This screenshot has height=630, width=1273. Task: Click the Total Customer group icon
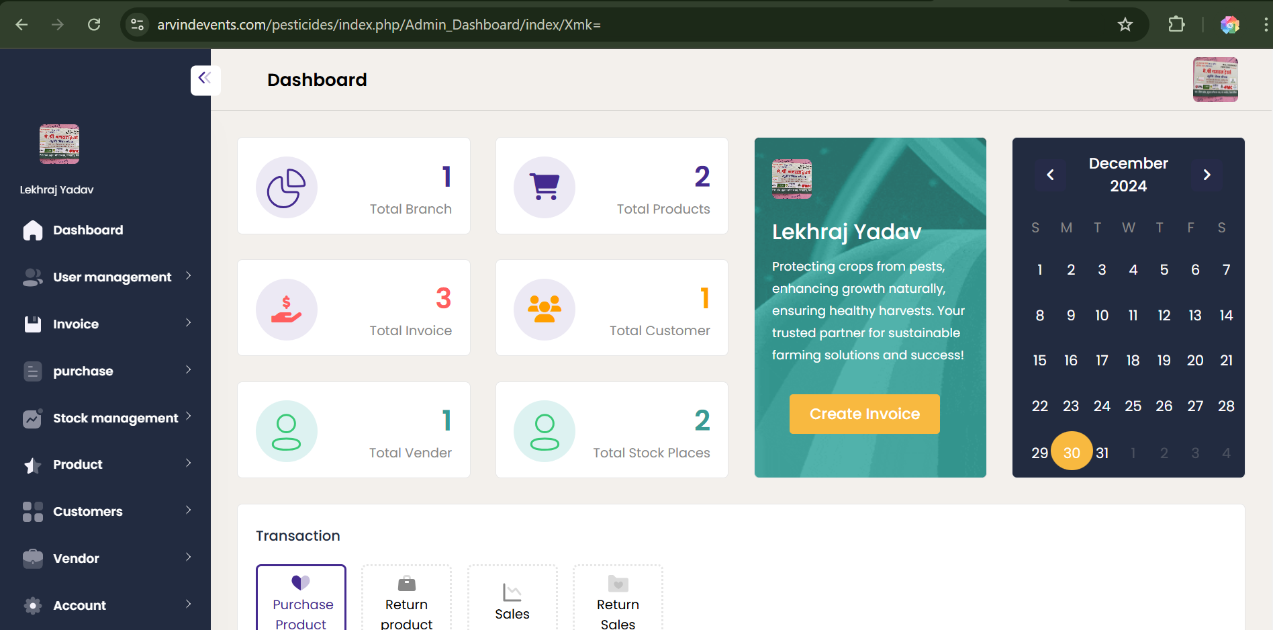point(544,310)
